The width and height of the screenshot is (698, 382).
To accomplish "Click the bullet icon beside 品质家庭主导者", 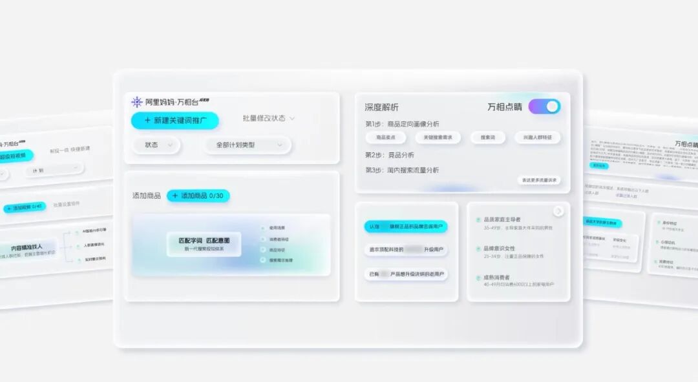I will pyautogui.click(x=478, y=219).
